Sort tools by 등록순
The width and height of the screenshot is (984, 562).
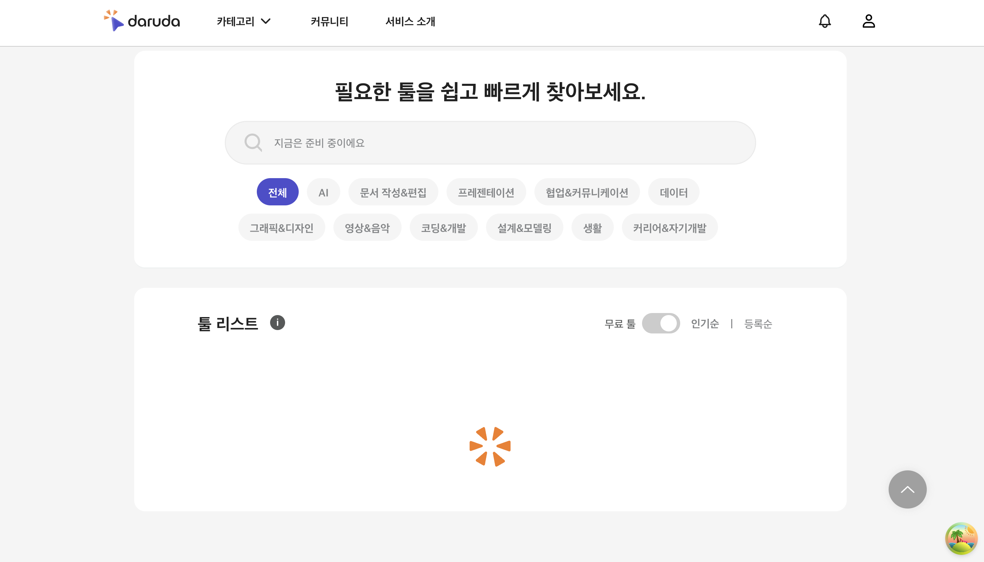(758, 324)
